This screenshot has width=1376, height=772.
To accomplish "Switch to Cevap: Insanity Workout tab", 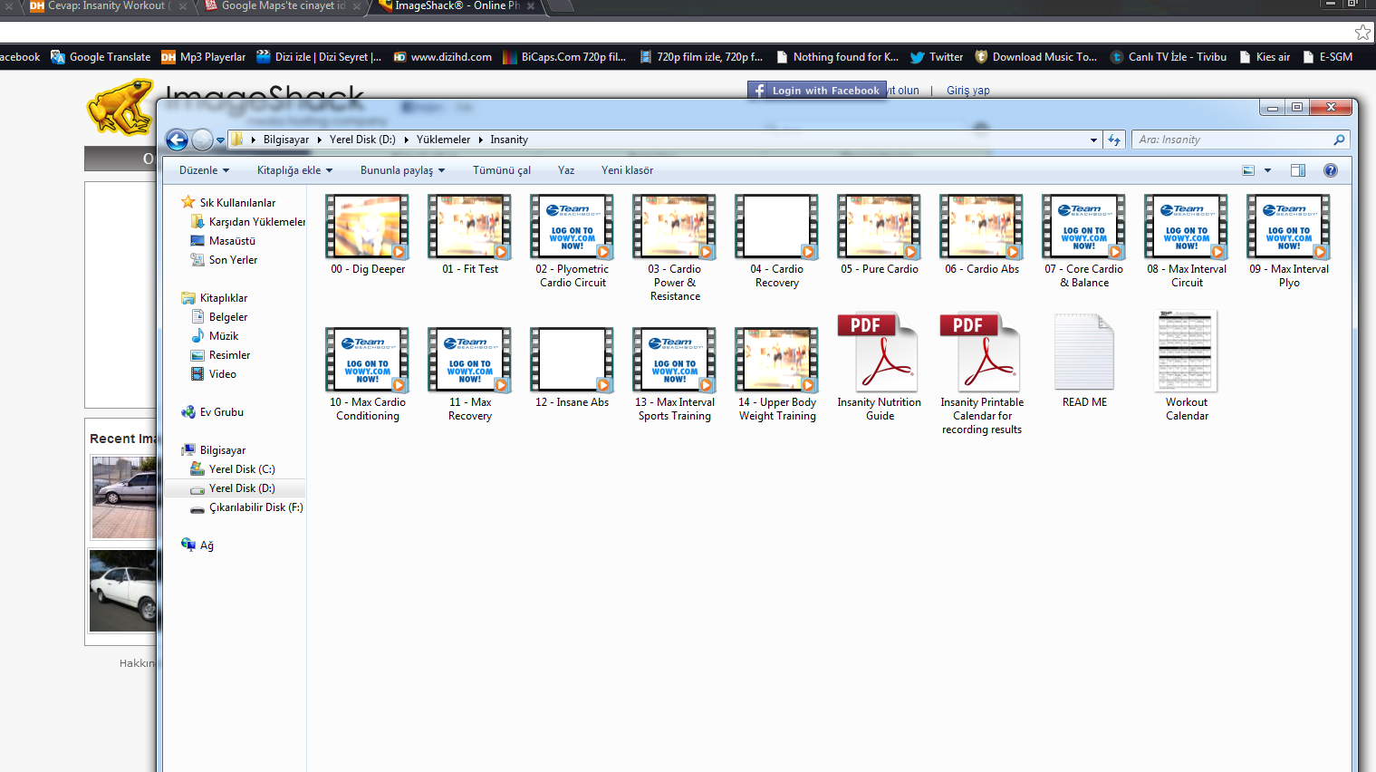I will pyautogui.click(x=106, y=6).
